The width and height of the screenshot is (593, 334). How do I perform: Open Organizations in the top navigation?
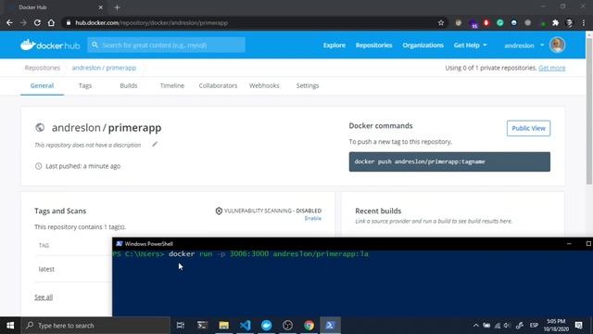(423, 45)
